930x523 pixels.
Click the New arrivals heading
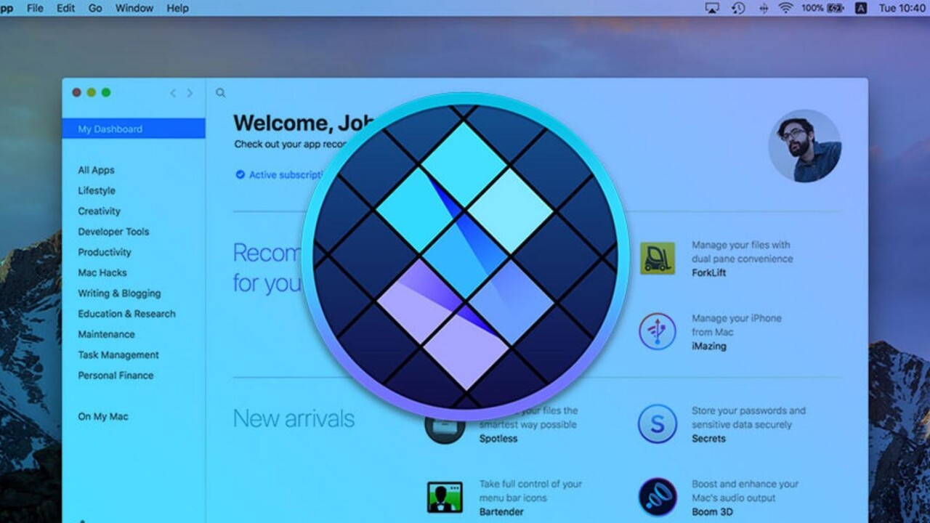coord(294,418)
